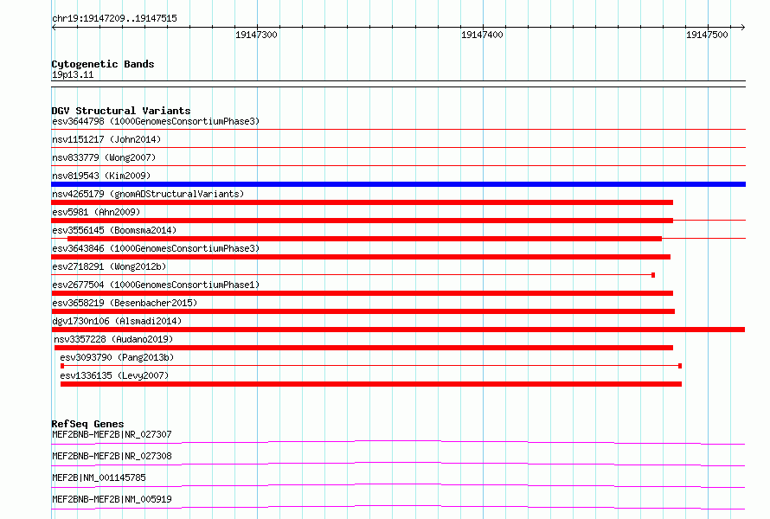The width and height of the screenshot is (770, 519).
Task: Click the red esv2677504 variant bar
Action: click(x=362, y=293)
